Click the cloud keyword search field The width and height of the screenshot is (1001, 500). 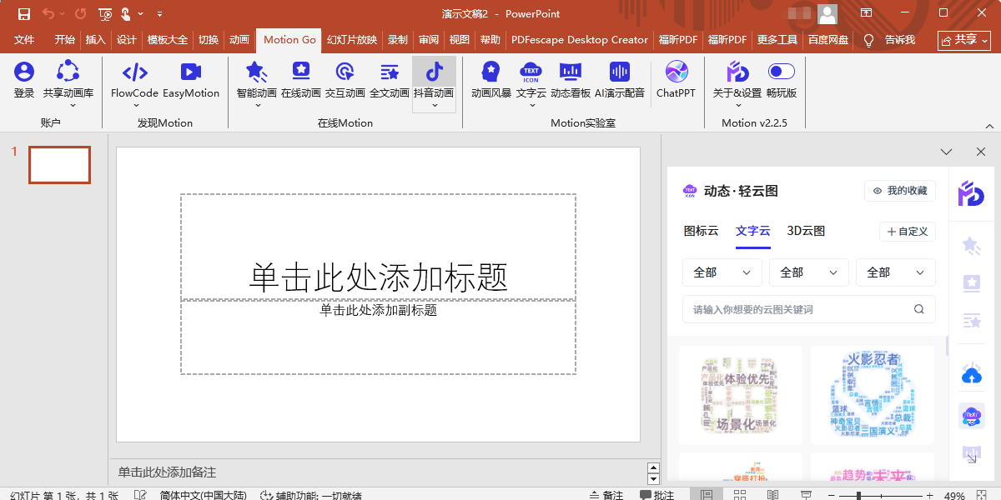point(808,309)
